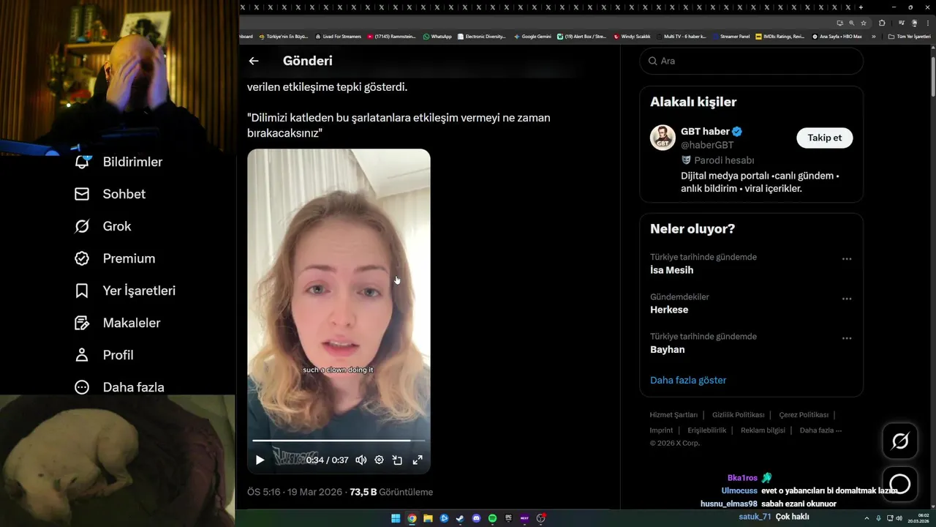This screenshot has width=936, height=527.
Task: Click the Yer İşaretleri bookmark icon
Action: 82,291
